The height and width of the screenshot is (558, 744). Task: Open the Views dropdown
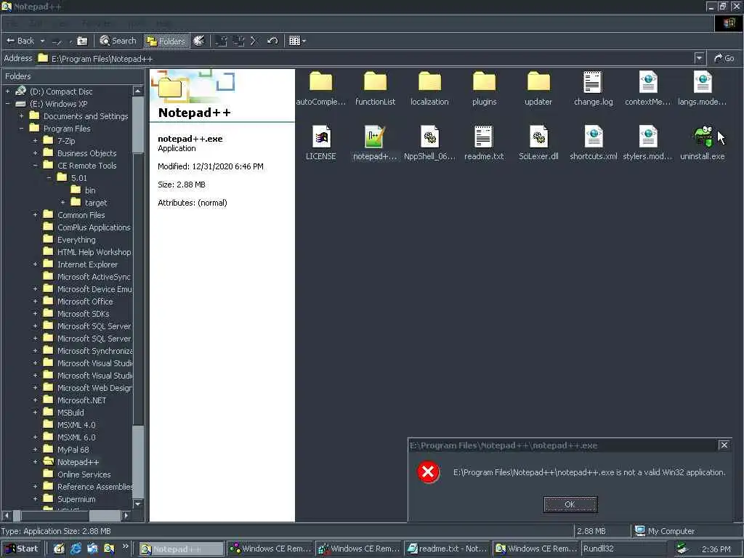point(297,41)
